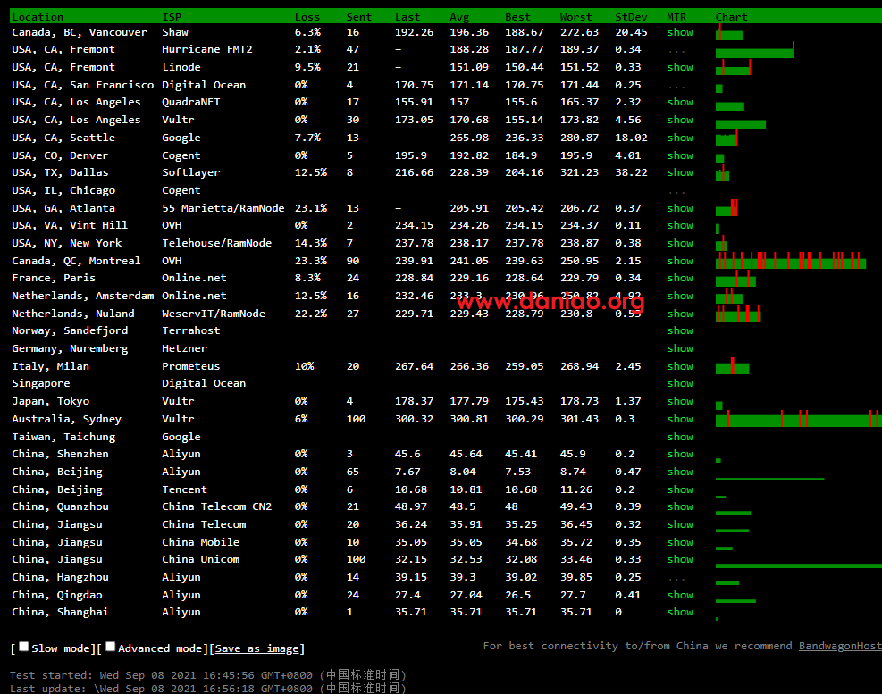Click the ping chart for Sydney Vultr
Image resolution: width=882 pixels, height=694 pixels.
click(x=799, y=419)
